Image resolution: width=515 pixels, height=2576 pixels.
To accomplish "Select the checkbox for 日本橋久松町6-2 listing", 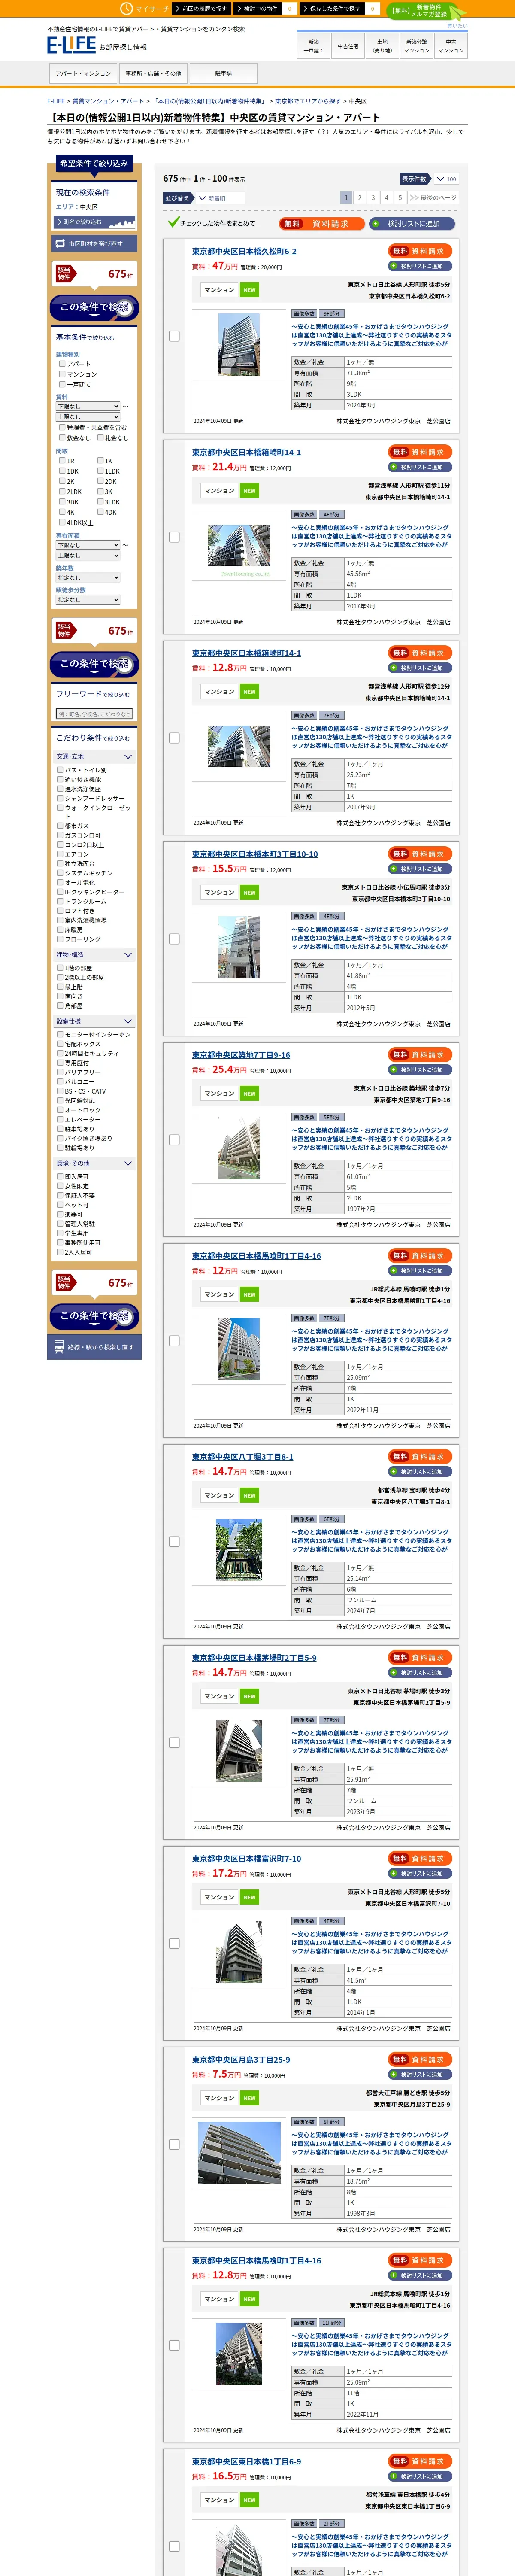I will [x=174, y=336].
